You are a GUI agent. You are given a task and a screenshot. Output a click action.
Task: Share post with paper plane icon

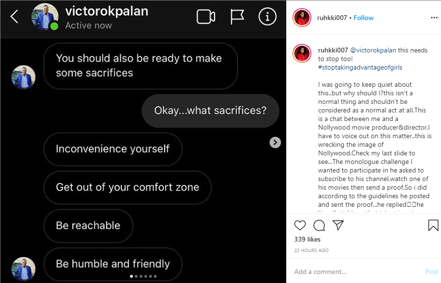338,225
